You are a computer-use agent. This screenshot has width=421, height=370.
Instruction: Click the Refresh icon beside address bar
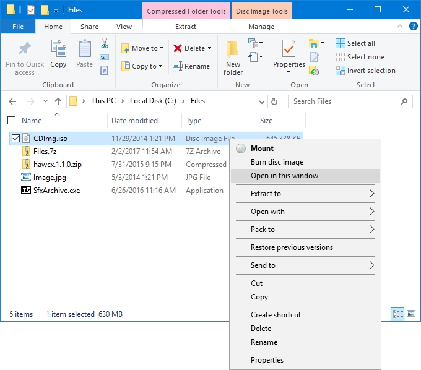[x=274, y=101]
